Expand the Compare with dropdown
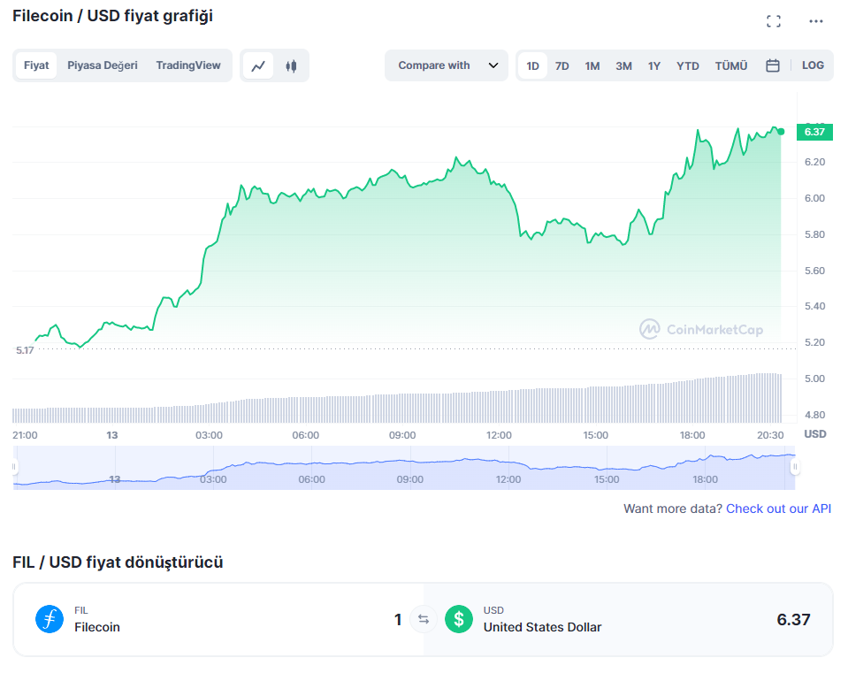 click(447, 65)
